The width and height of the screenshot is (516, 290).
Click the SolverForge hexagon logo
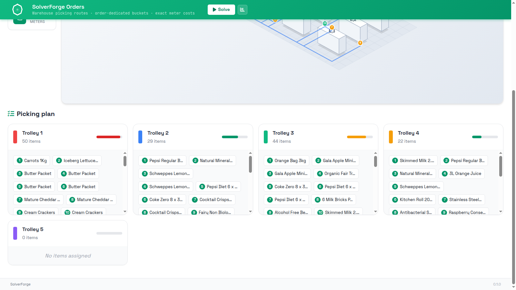pyautogui.click(x=17, y=10)
